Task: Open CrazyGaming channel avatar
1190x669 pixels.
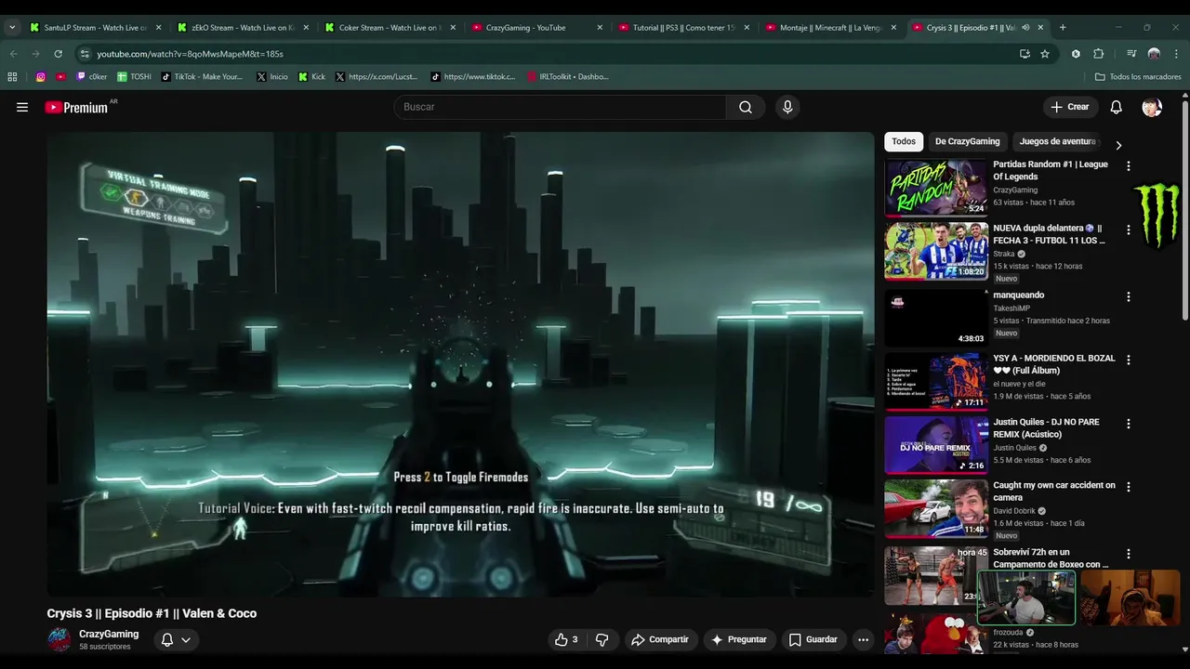Action: point(59,639)
